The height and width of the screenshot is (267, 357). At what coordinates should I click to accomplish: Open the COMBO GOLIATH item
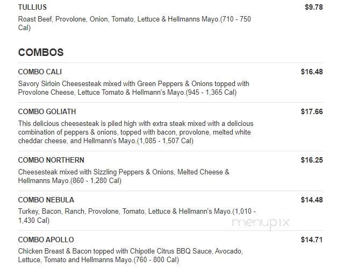click(47, 112)
